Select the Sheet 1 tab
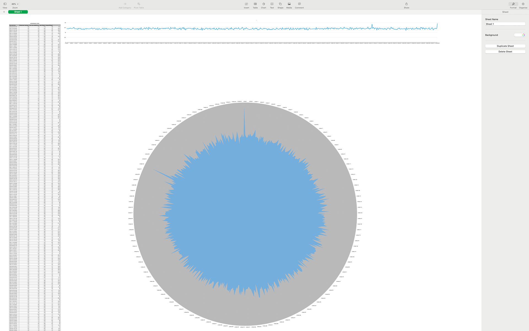The height and width of the screenshot is (331, 529). pyautogui.click(x=18, y=12)
